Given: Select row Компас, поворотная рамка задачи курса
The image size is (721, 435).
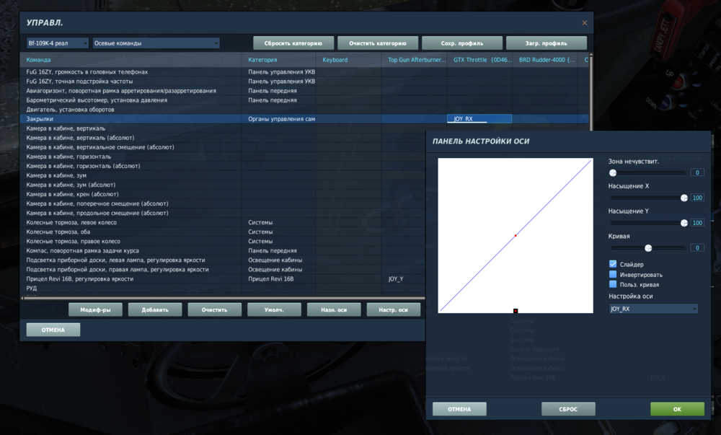Looking at the screenshot, I should (x=223, y=250).
